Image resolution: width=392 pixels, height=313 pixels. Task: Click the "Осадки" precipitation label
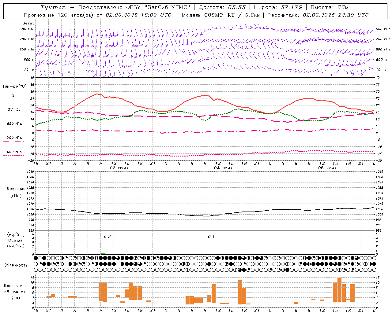point(16,240)
